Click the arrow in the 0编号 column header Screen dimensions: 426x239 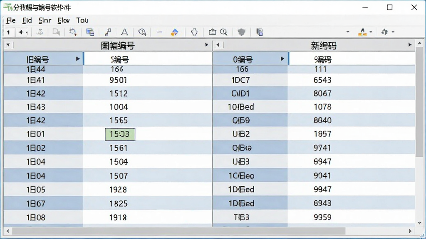click(x=282, y=59)
